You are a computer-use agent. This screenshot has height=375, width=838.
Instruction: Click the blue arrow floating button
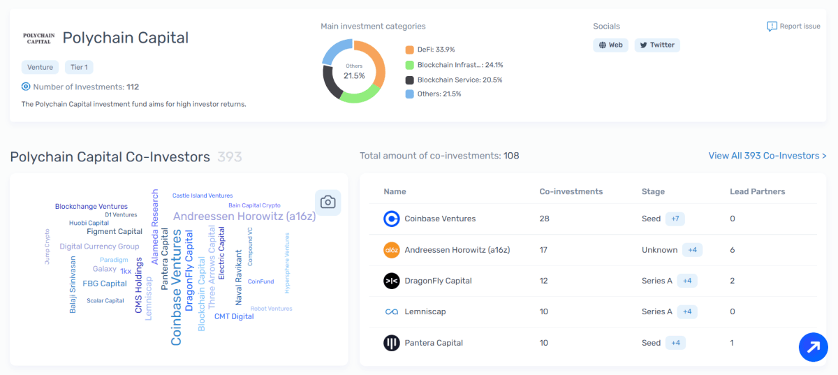(x=814, y=347)
